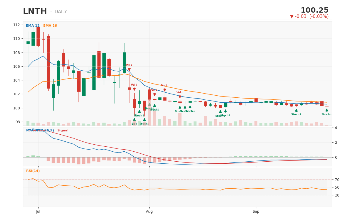The width and height of the screenshot is (353, 220).
Task: Toggle the EMA 12 legend entry
Action: pos(33,26)
